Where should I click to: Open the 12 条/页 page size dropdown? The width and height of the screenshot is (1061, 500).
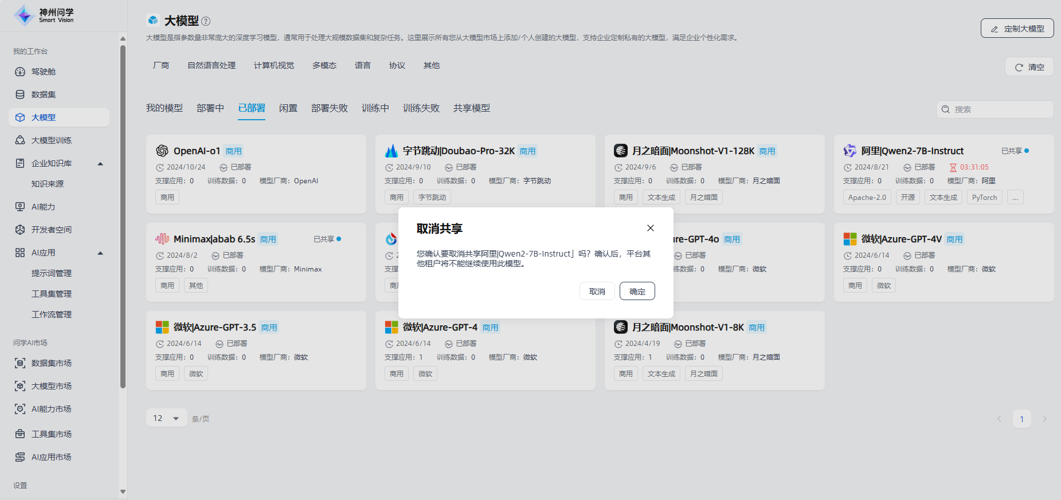coord(166,419)
